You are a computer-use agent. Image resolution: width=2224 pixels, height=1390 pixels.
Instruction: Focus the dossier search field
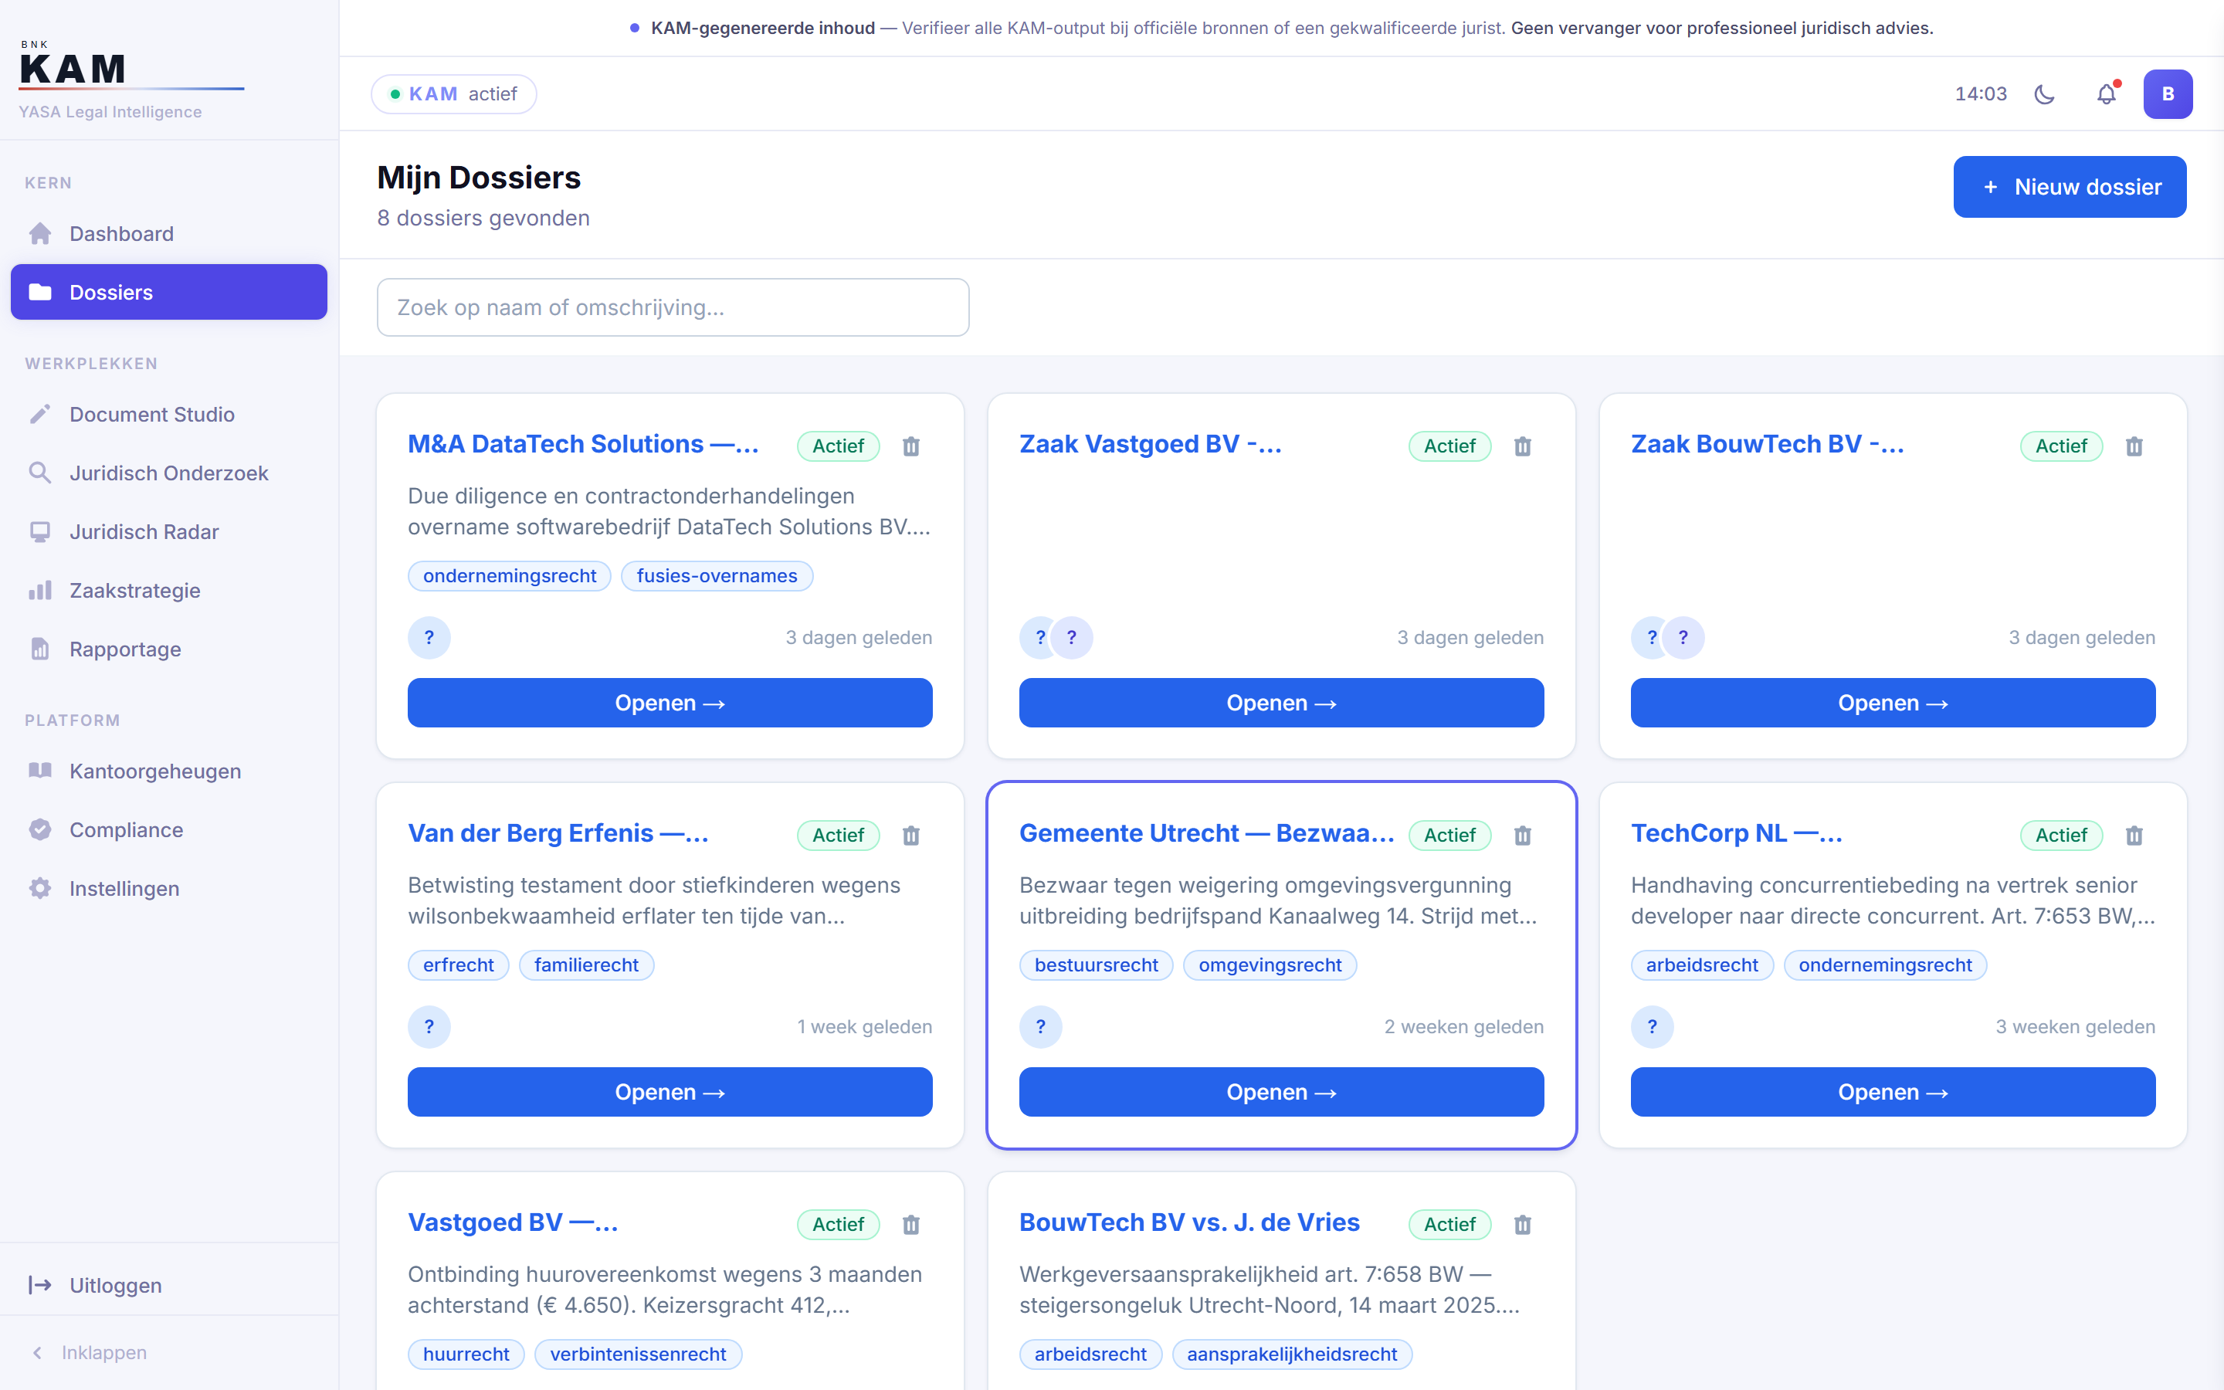click(x=673, y=307)
